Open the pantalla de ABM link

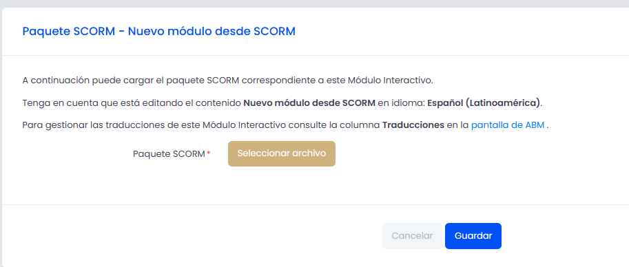[x=508, y=125]
